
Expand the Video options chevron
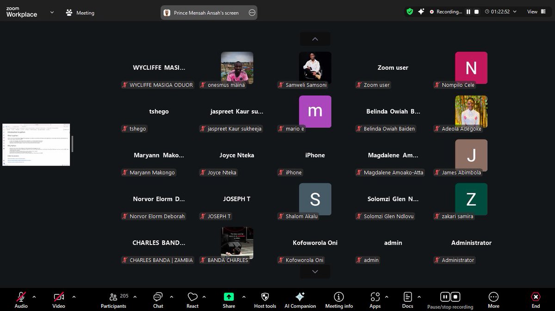(x=74, y=297)
